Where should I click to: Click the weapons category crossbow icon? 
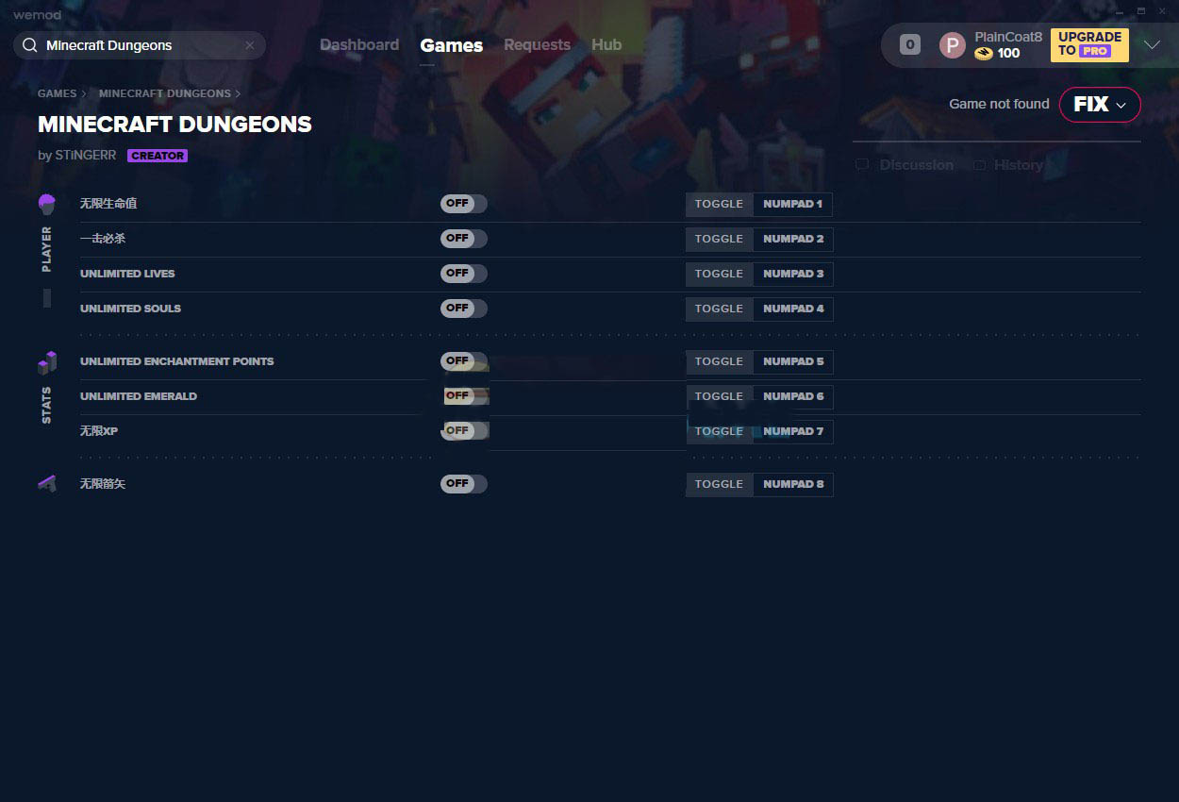(x=47, y=484)
